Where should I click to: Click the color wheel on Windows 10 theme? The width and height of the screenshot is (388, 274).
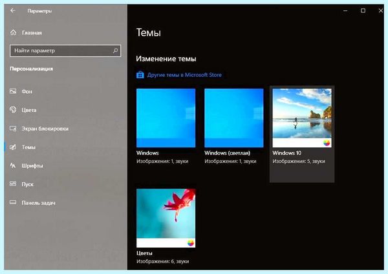[x=327, y=143]
